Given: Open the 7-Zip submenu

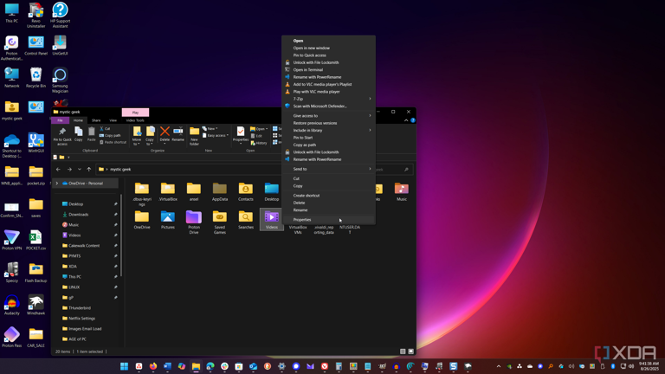Looking at the screenshot, I should [x=328, y=99].
